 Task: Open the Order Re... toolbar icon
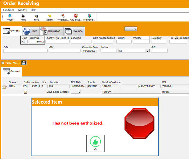coord(76,18)
